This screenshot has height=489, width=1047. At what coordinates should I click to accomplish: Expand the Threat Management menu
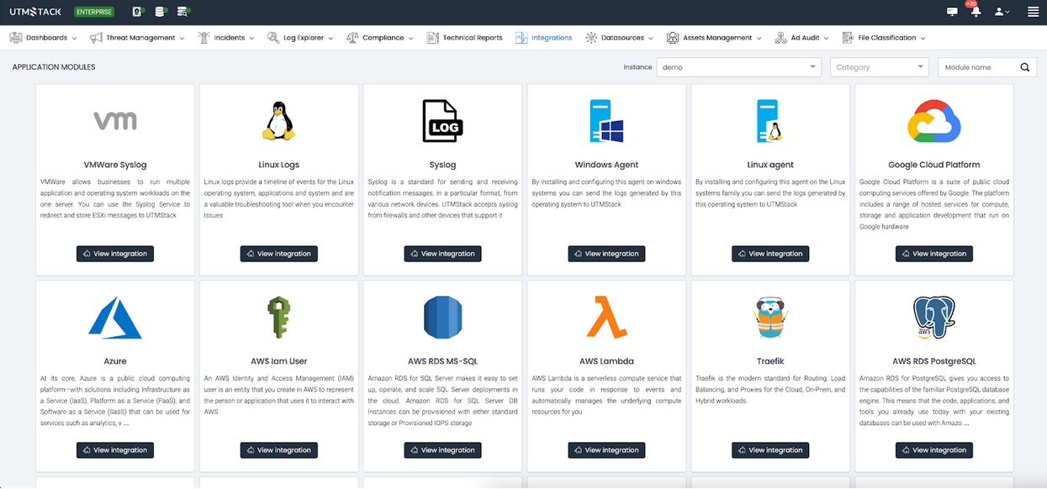coord(137,38)
